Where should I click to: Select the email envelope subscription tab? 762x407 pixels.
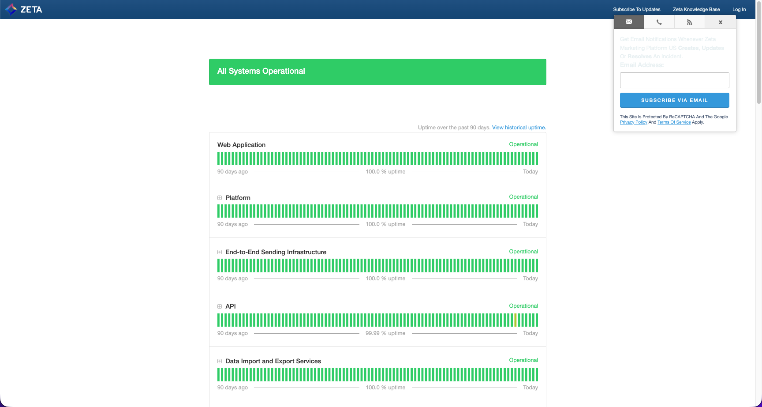pos(629,22)
